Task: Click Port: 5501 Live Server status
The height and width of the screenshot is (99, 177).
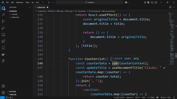Action: tap(166, 98)
